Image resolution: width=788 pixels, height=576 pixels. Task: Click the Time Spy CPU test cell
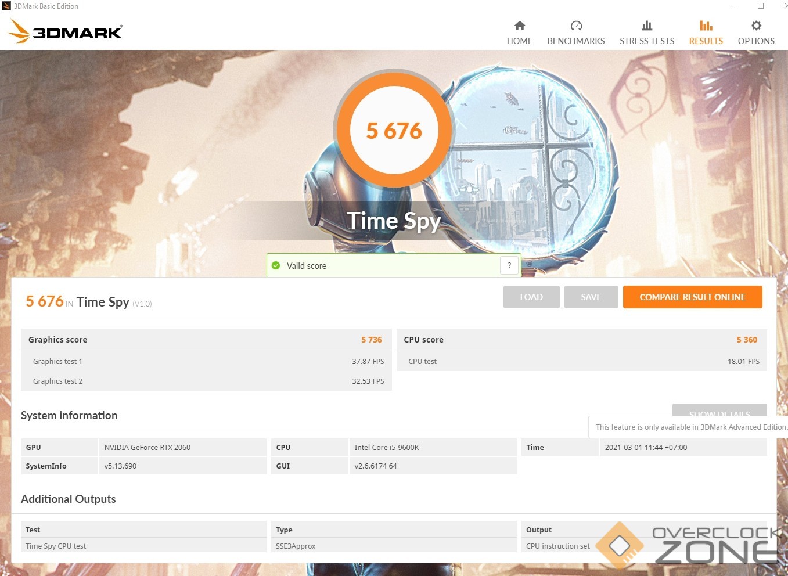point(56,546)
